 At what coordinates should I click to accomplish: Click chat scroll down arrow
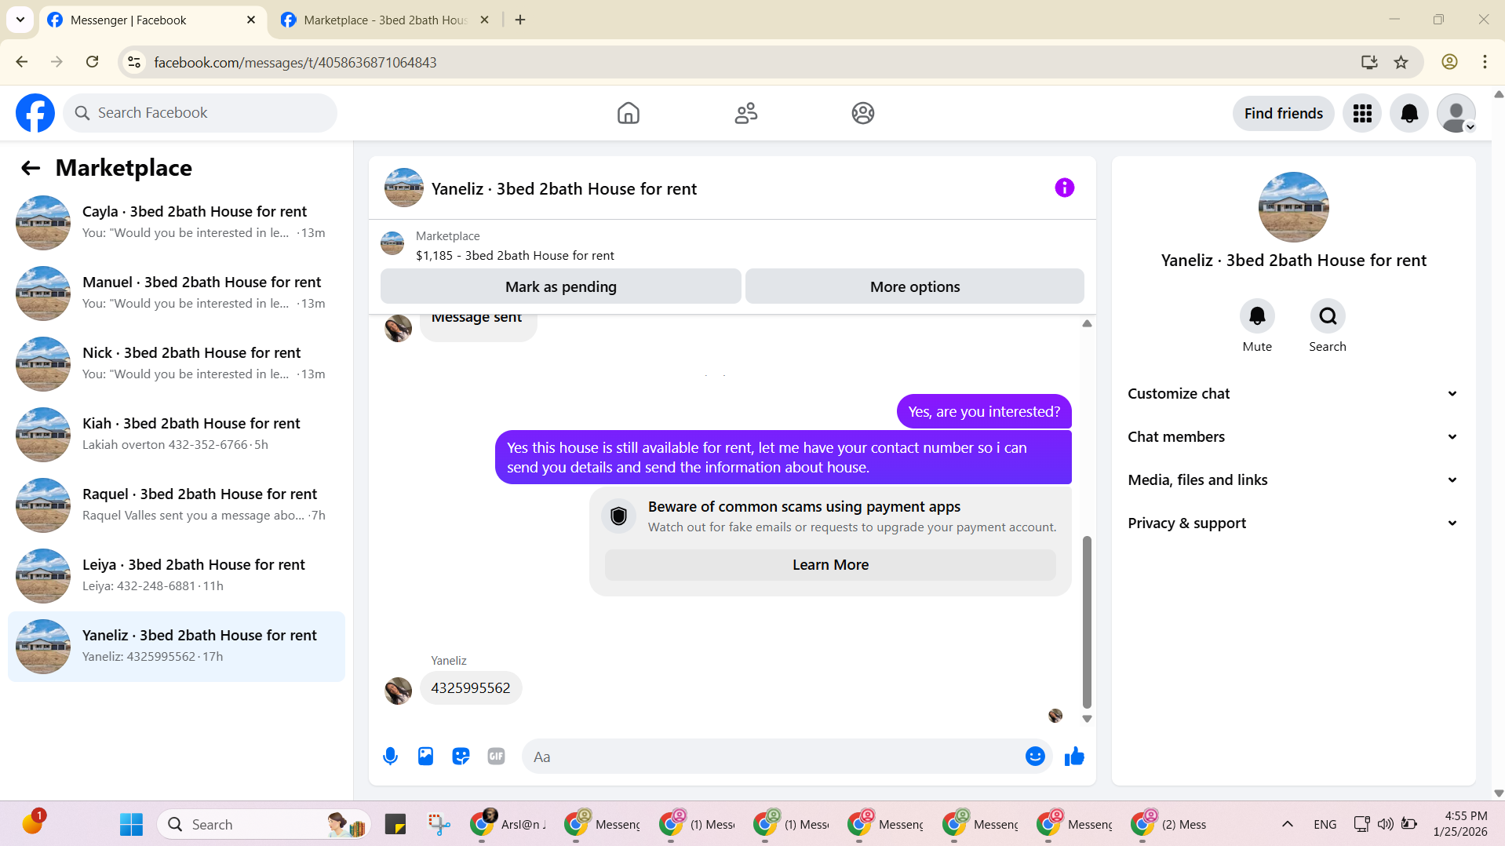(x=1087, y=719)
